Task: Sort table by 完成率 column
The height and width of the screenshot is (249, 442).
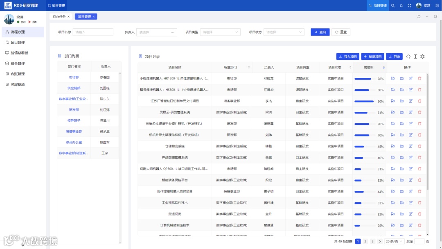Action: [383, 68]
